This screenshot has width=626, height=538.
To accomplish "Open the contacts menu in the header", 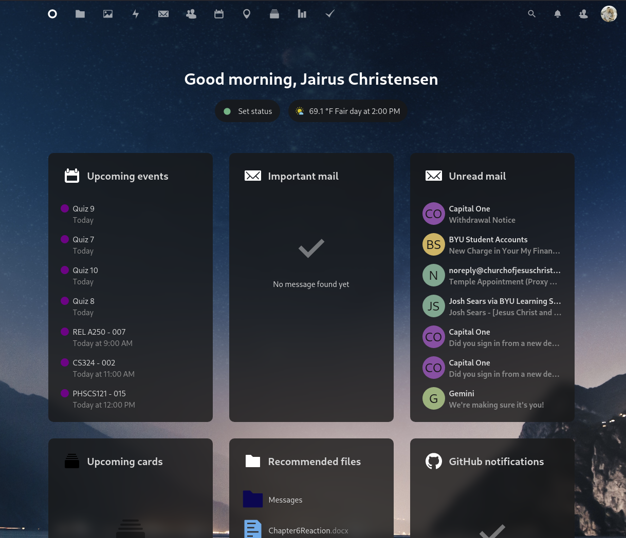I will [583, 14].
